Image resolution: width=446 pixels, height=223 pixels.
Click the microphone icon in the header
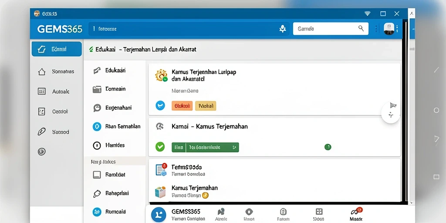coord(282,29)
